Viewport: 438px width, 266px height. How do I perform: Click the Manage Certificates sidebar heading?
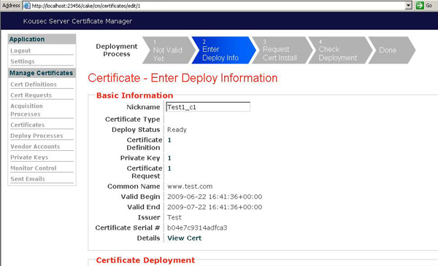click(x=41, y=73)
